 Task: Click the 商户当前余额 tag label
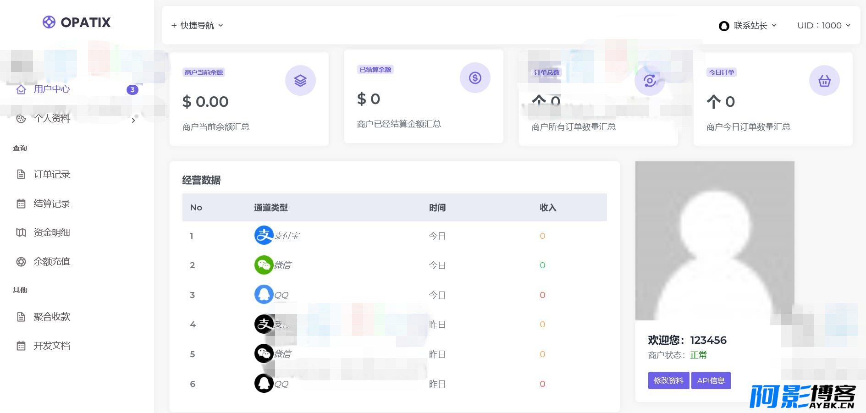pos(204,72)
